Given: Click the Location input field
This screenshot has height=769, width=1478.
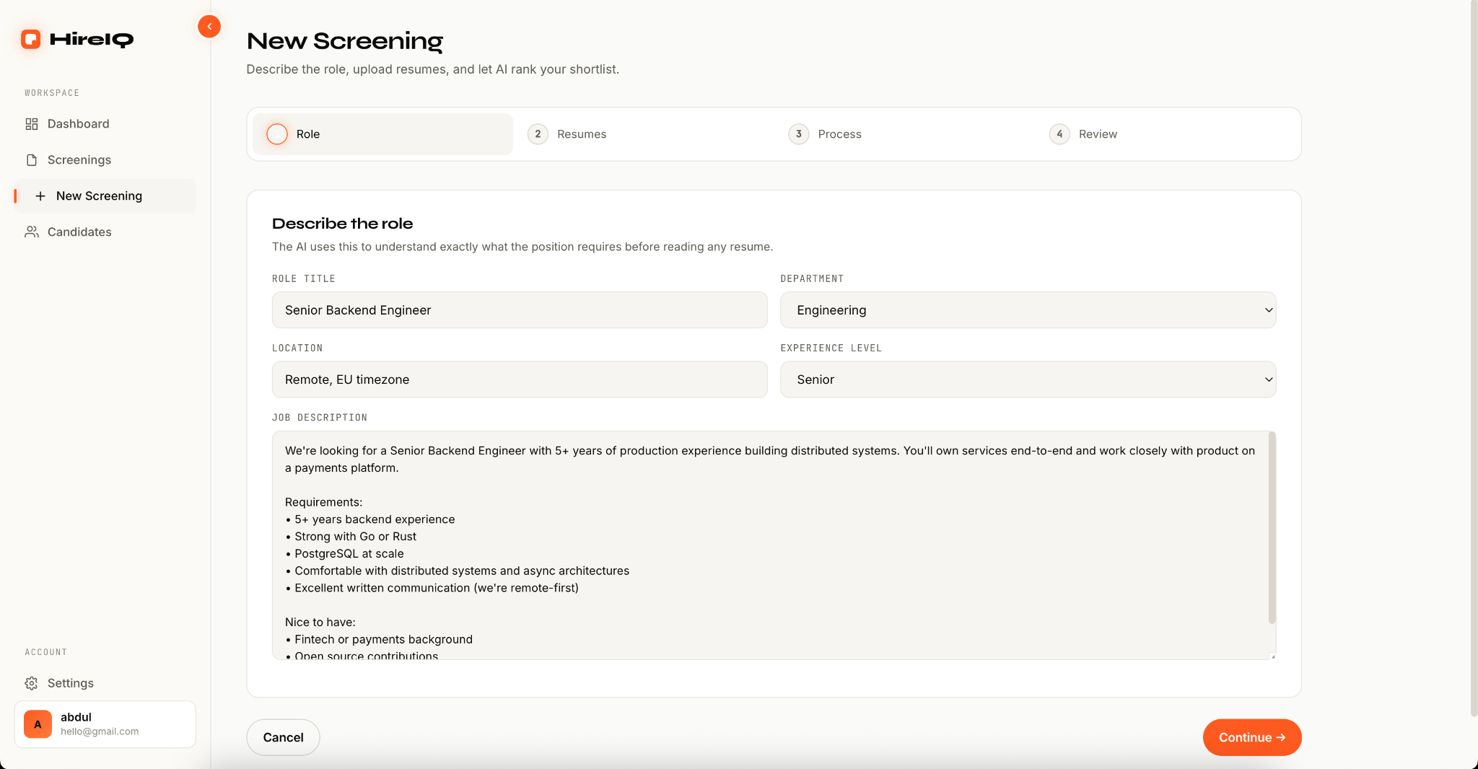Looking at the screenshot, I should click(520, 379).
